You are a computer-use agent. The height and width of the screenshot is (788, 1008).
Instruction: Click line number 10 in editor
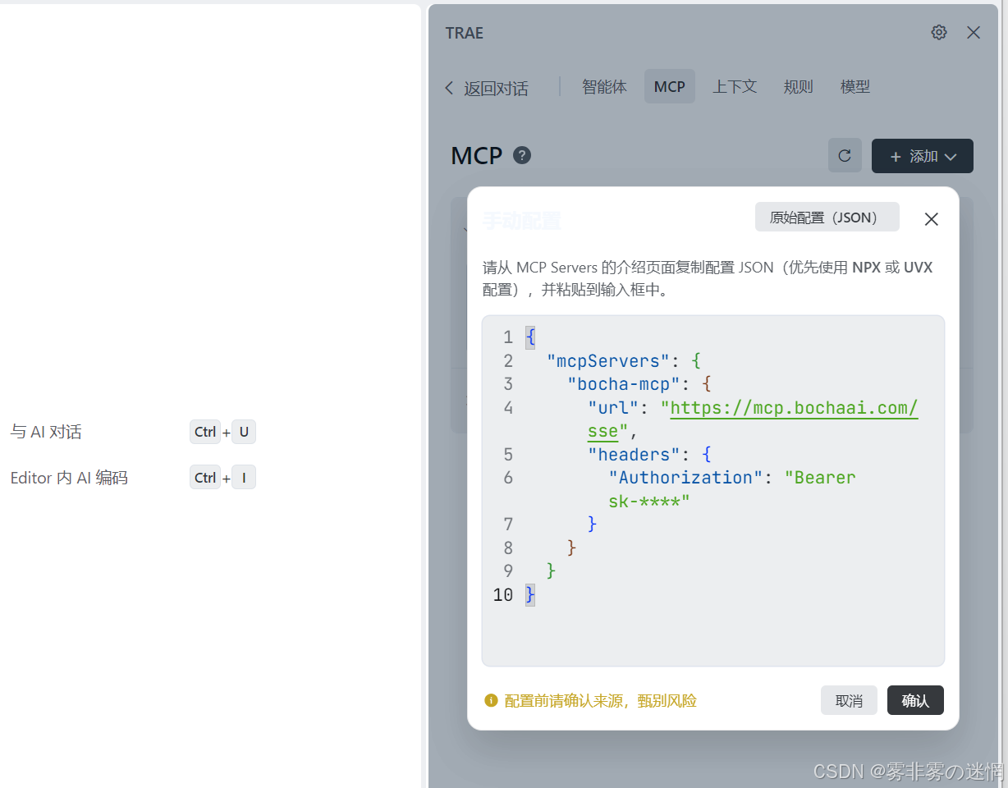click(503, 595)
